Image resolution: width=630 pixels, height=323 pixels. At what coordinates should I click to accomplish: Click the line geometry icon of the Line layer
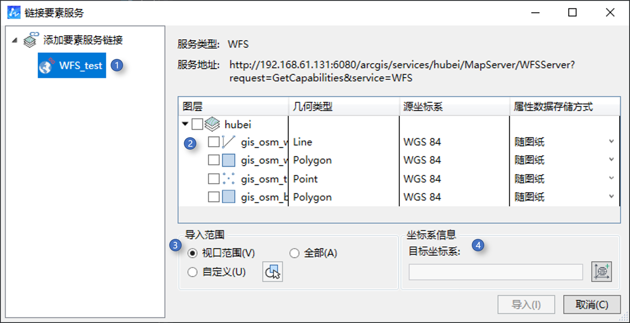point(229,142)
